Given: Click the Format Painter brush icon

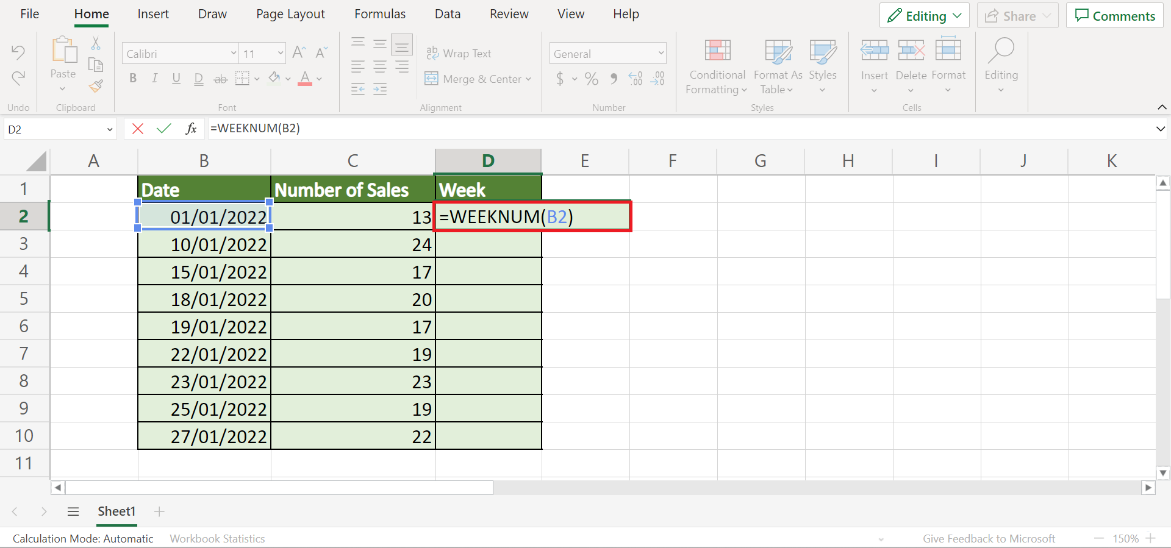Looking at the screenshot, I should 96,86.
